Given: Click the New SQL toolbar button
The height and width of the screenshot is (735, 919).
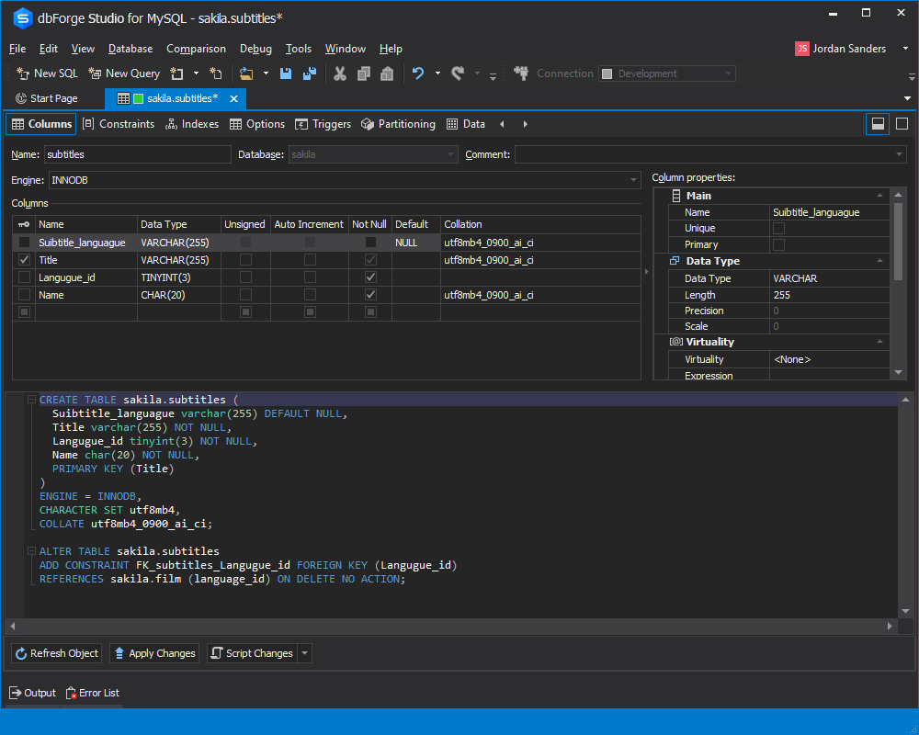Looking at the screenshot, I should [47, 73].
